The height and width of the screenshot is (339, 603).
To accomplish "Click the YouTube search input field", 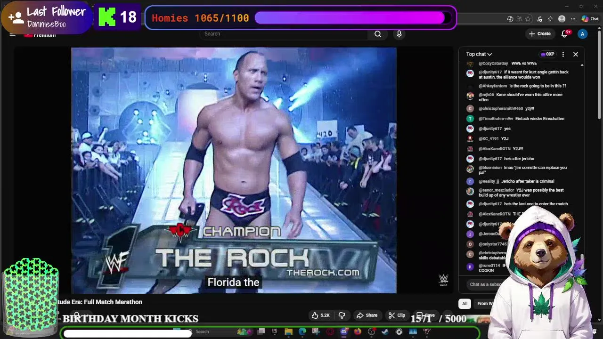I will 284,34.
